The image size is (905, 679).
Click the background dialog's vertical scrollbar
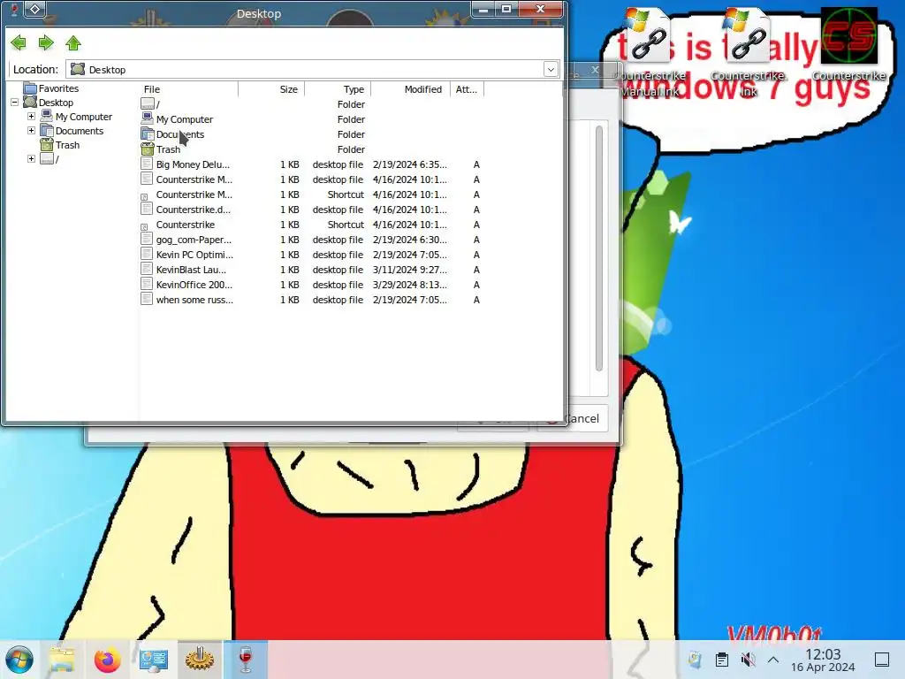[599, 248]
